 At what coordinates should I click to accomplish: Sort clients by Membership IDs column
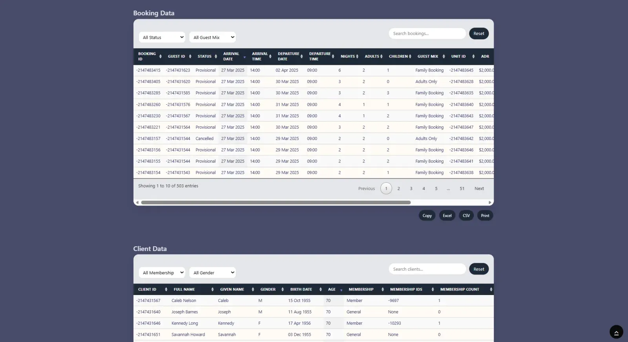pyautogui.click(x=412, y=289)
